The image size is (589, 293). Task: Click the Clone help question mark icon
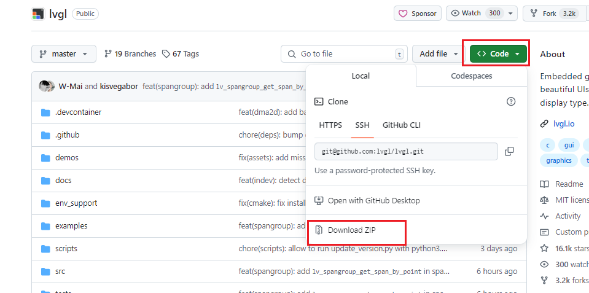511,101
